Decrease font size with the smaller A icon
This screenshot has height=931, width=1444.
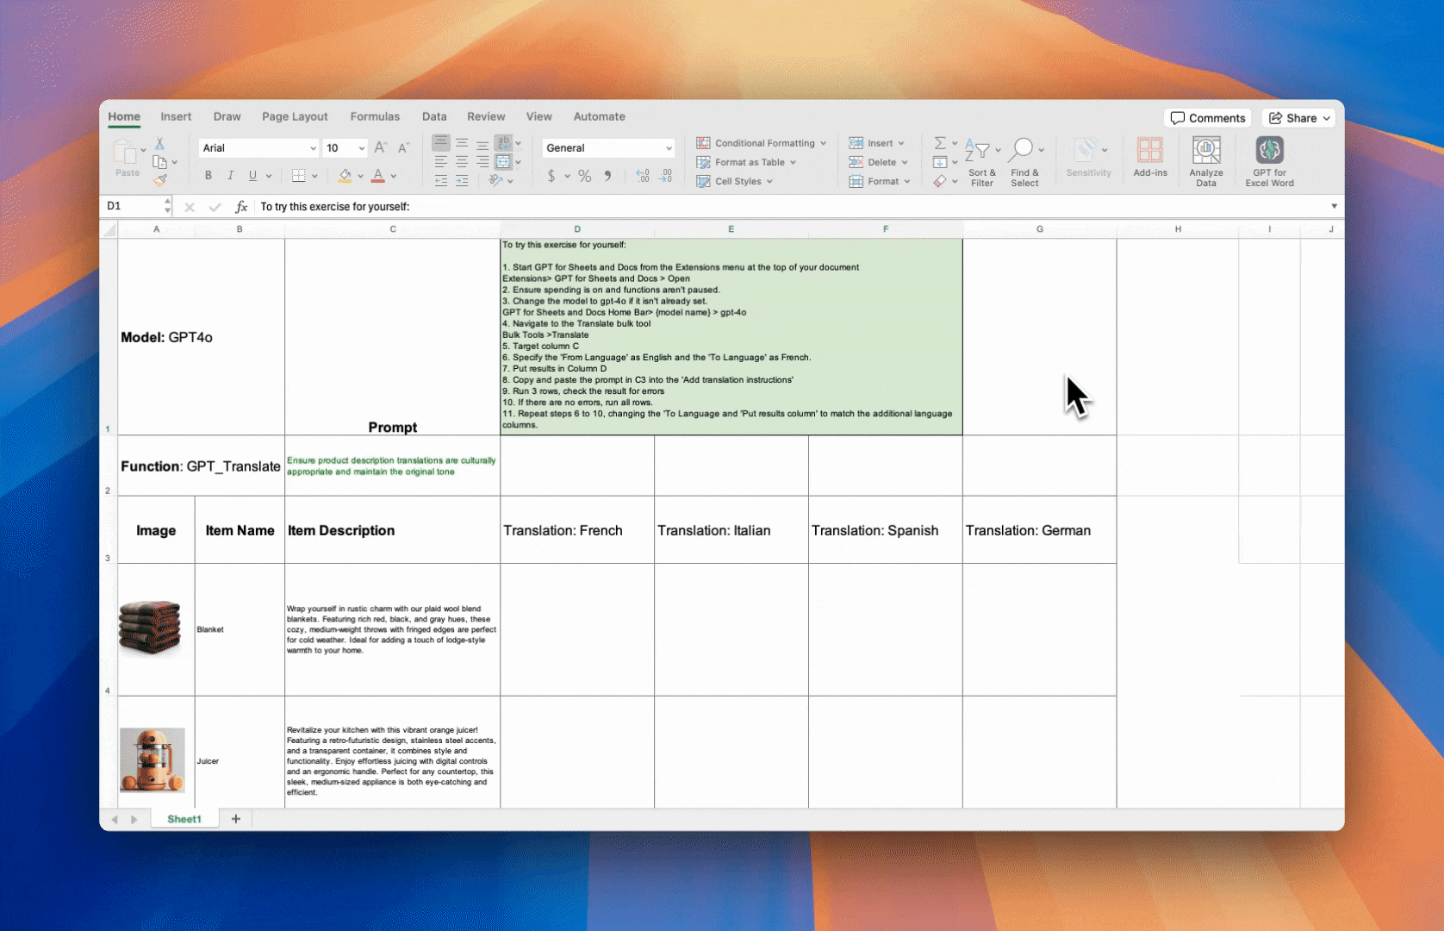coord(402,148)
